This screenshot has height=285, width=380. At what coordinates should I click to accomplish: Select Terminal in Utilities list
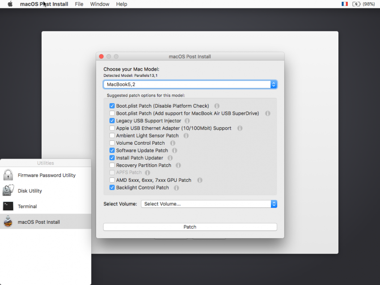point(46,206)
